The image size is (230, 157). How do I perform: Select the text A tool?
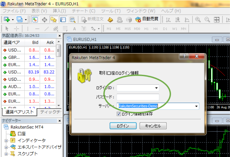click(x=74, y=29)
